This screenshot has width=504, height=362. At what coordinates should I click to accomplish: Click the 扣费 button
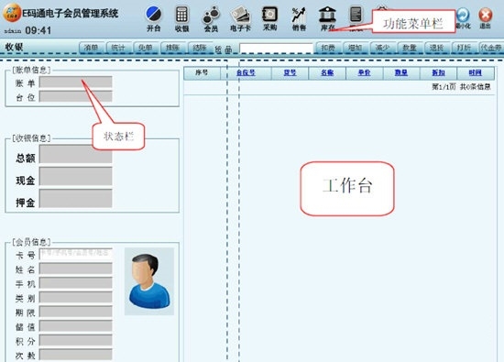[x=328, y=48]
